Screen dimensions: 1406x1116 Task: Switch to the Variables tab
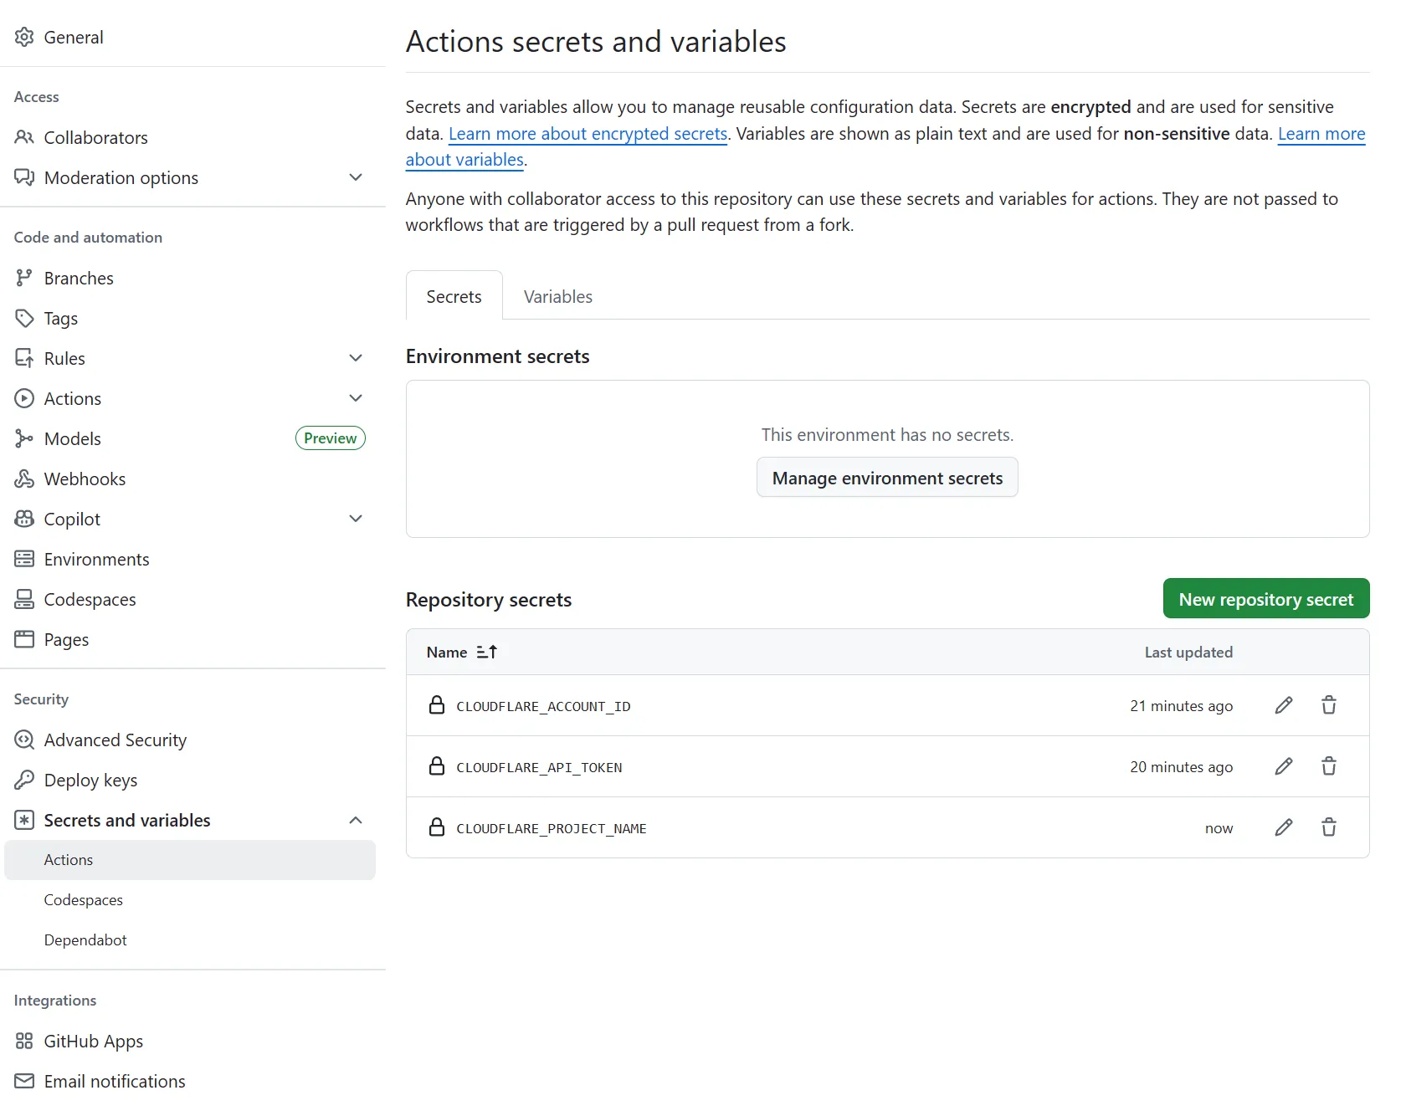coord(557,296)
